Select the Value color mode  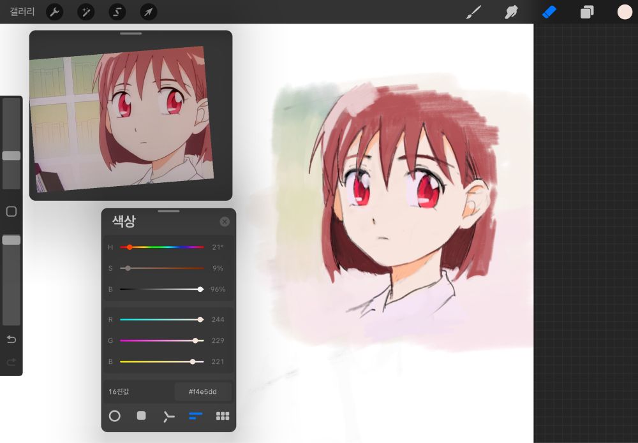click(x=195, y=416)
